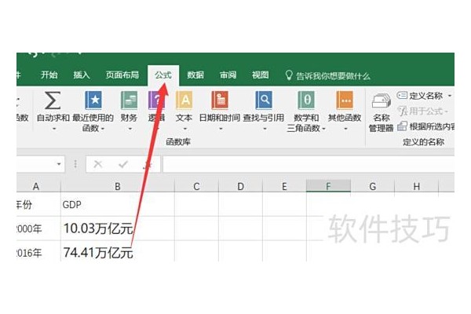The height and width of the screenshot is (314, 471).
Task: Switch to the Home (开始) tab
Action: pos(49,75)
